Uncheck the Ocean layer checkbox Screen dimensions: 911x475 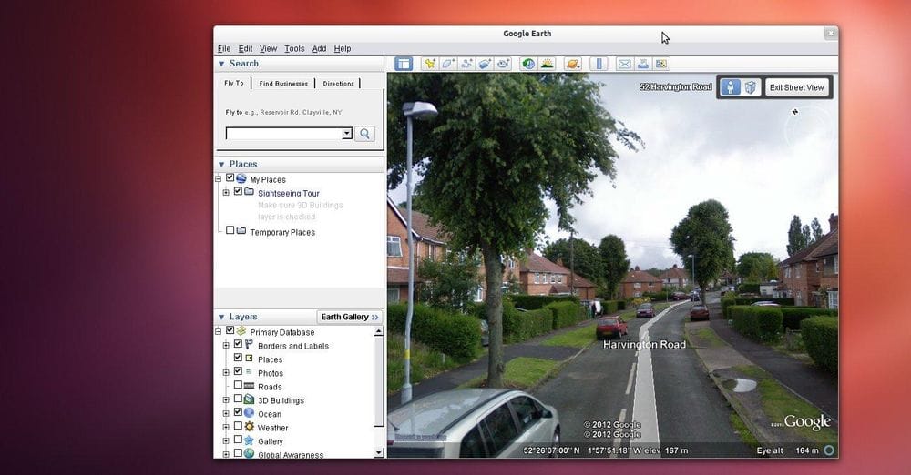(238, 411)
